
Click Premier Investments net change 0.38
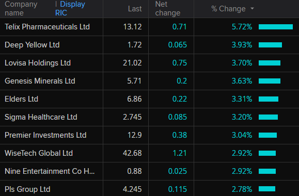point(179,135)
